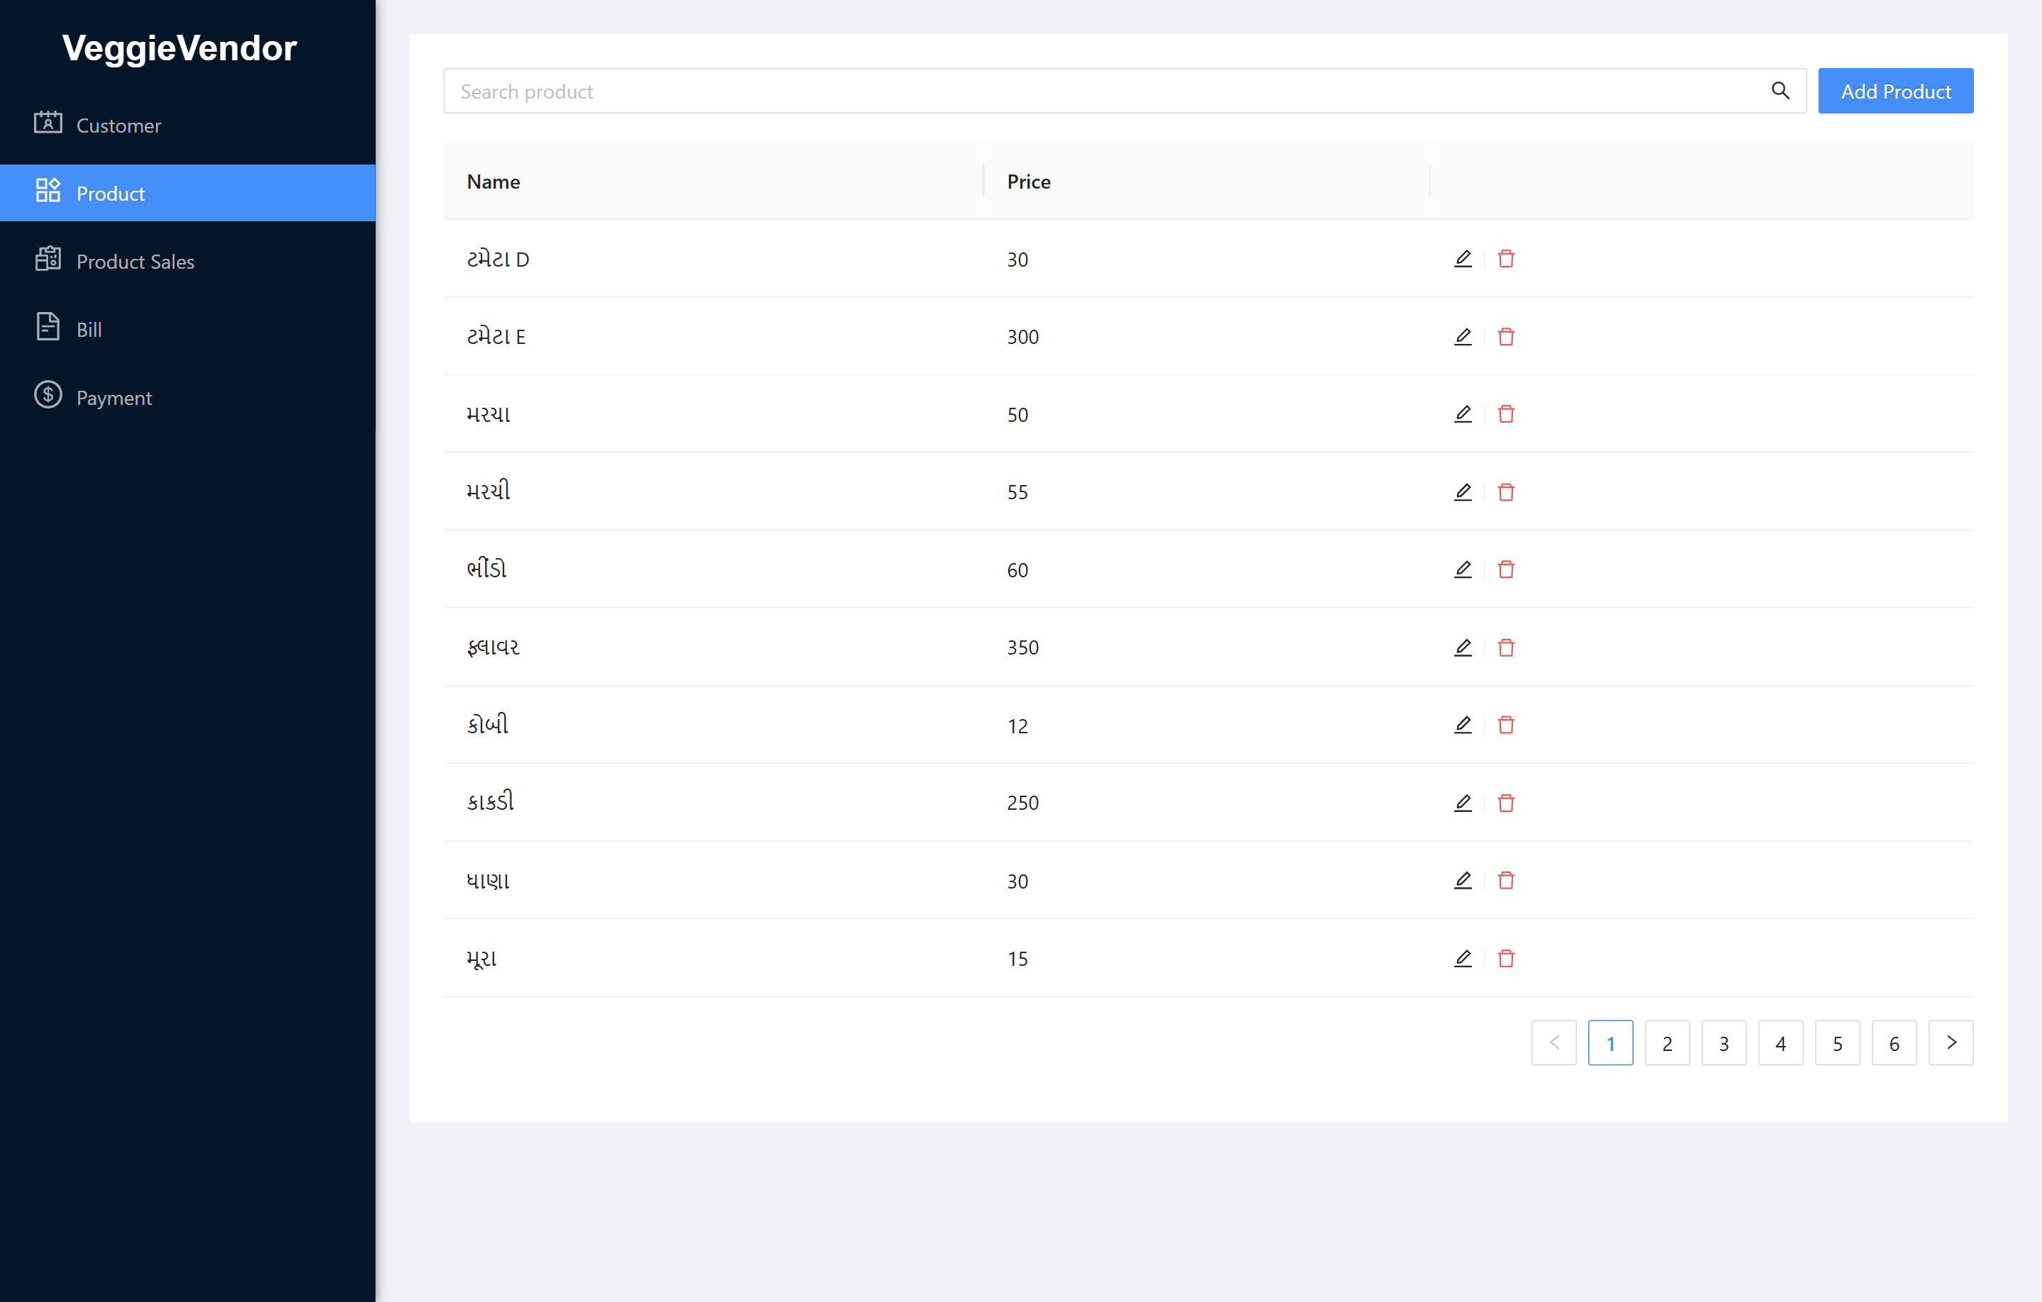Viewport: 2042px width, 1302px height.
Task: Edit the ટમેટા D product with pencil icon
Action: (1463, 259)
